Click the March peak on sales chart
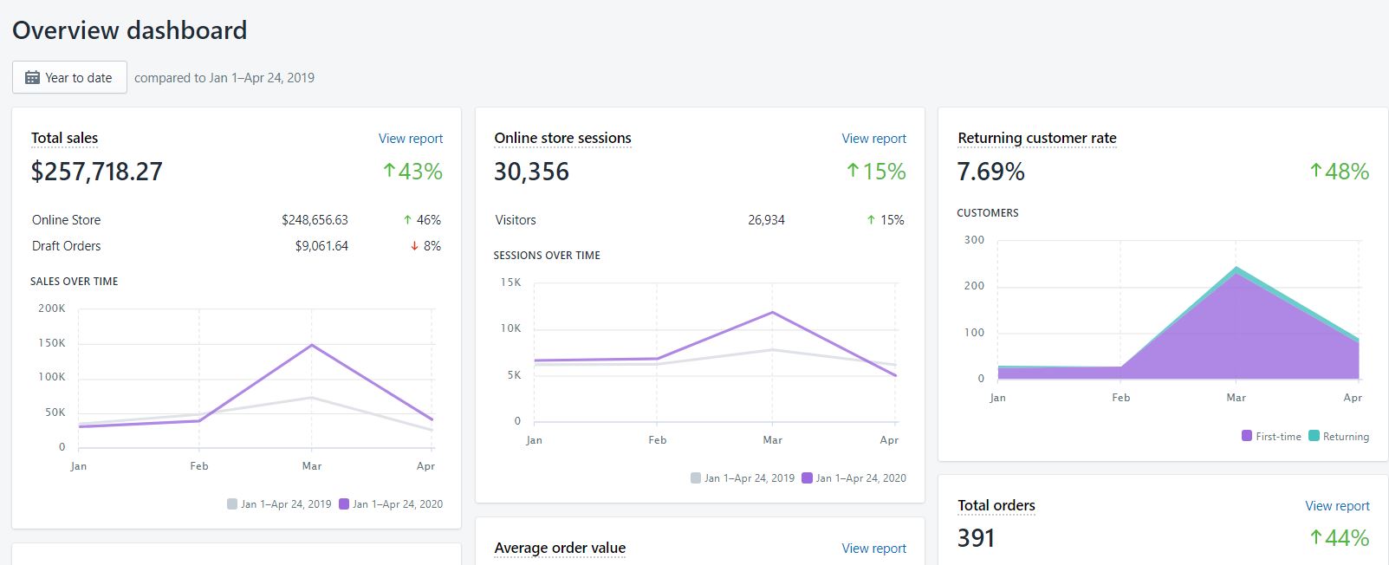This screenshot has width=1389, height=565. (312, 345)
